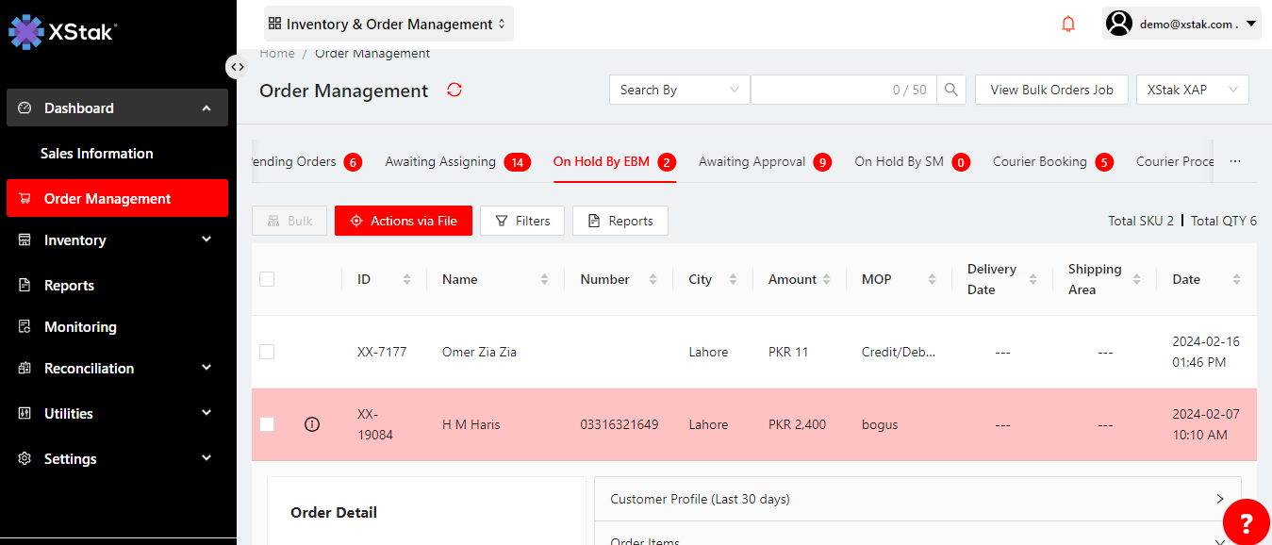The image size is (1272, 545).
Task: Select the checkbox for order XX-19084
Action: [x=267, y=424]
